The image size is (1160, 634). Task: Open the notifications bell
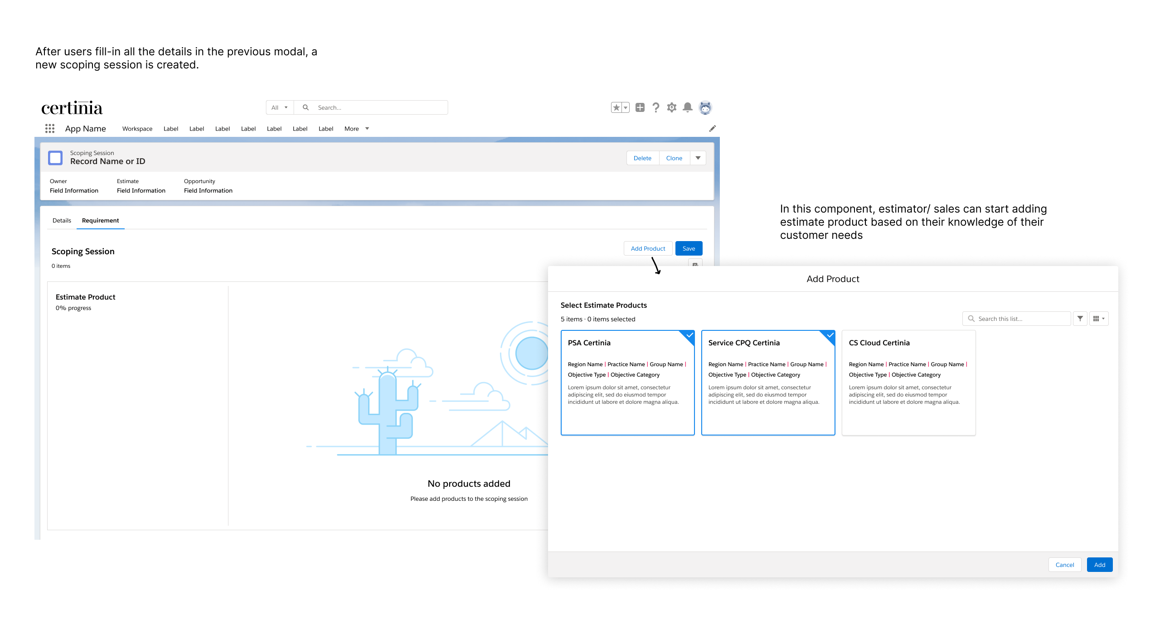(687, 107)
